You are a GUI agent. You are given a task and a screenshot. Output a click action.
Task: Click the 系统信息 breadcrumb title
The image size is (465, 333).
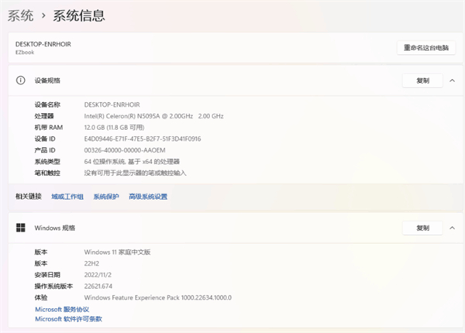(78, 15)
